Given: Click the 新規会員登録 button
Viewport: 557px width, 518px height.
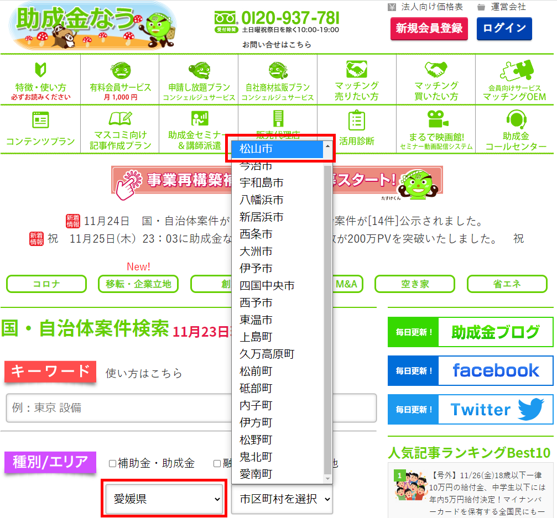Looking at the screenshot, I should point(429,28).
